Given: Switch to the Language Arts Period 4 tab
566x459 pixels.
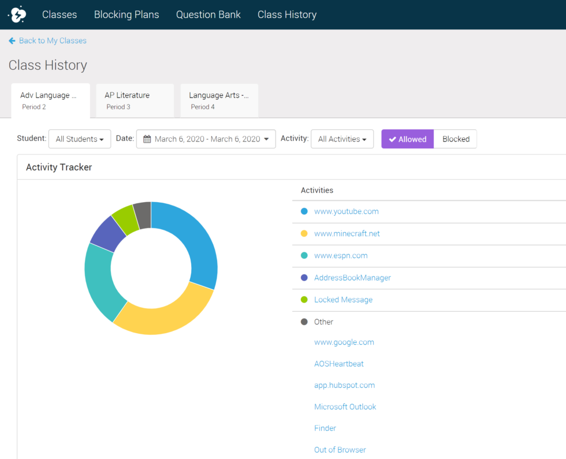Looking at the screenshot, I should coord(219,100).
